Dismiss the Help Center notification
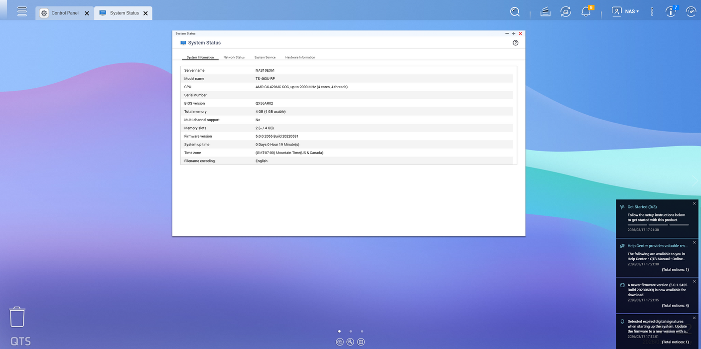 pos(694,243)
